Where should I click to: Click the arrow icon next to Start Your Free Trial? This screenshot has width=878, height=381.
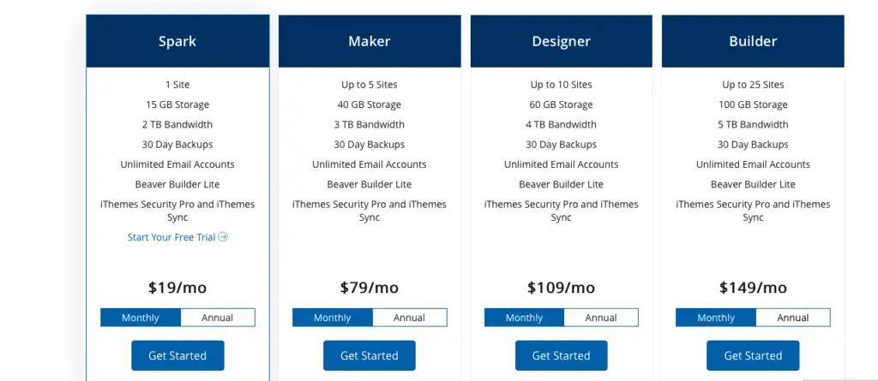[223, 237]
